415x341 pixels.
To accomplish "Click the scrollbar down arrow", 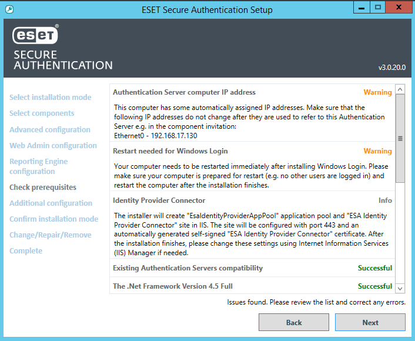I will [400, 288].
